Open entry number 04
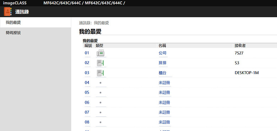Screen dimensions: 277x131 [x=87, y=83]
